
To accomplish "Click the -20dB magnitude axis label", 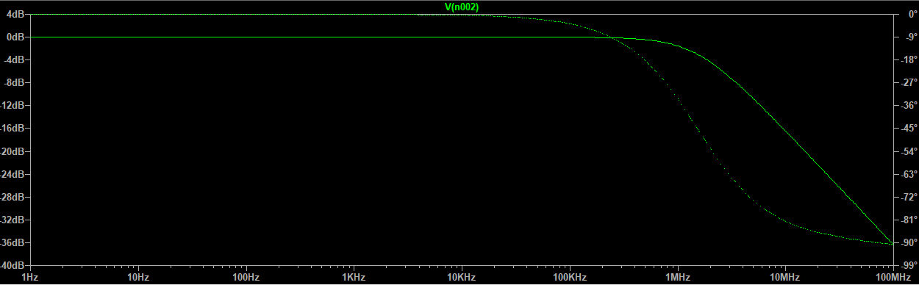I will (12, 151).
